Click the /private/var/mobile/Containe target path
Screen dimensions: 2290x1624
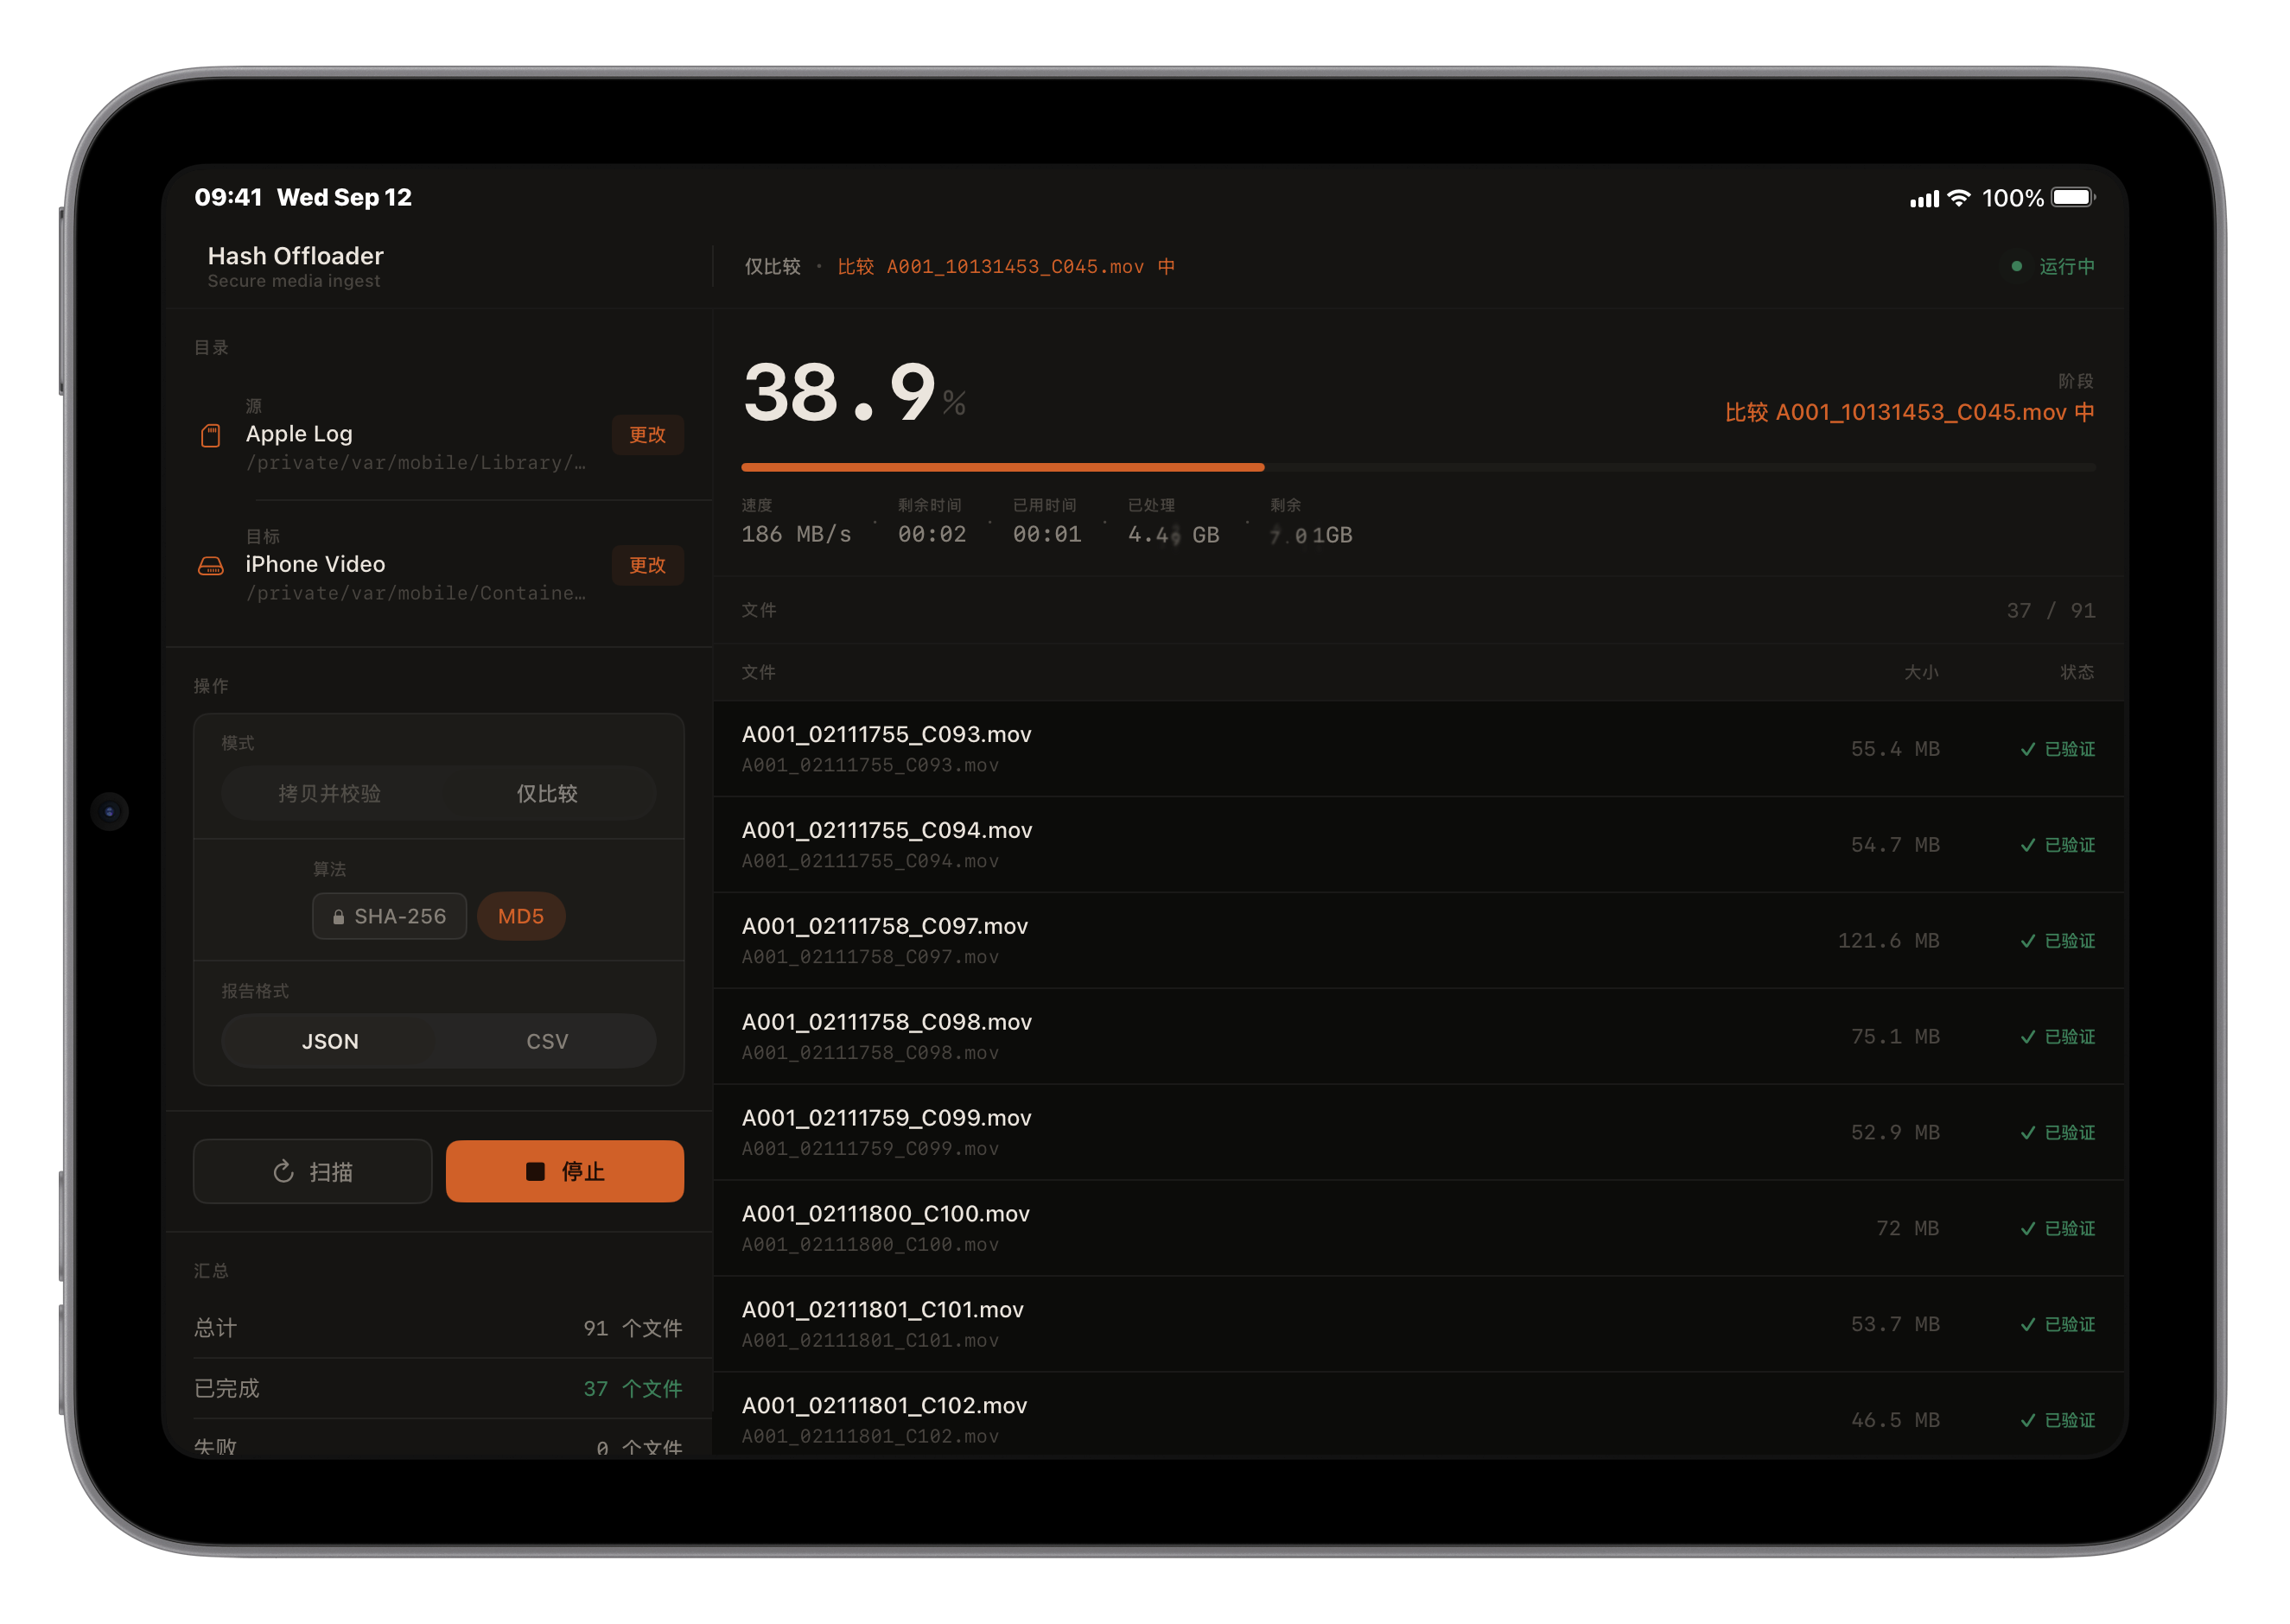click(417, 594)
